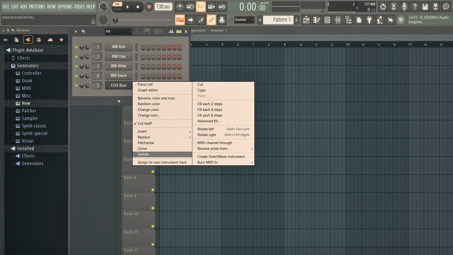The image size is (453, 255).
Task: Toggle Cut itself checked menu option
Action: 162,124
